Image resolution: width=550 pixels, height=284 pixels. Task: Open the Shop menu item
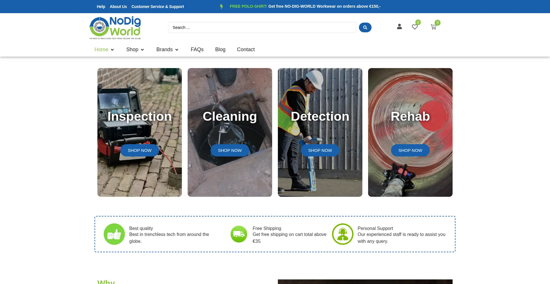pyautogui.click(x=132, y=49)
